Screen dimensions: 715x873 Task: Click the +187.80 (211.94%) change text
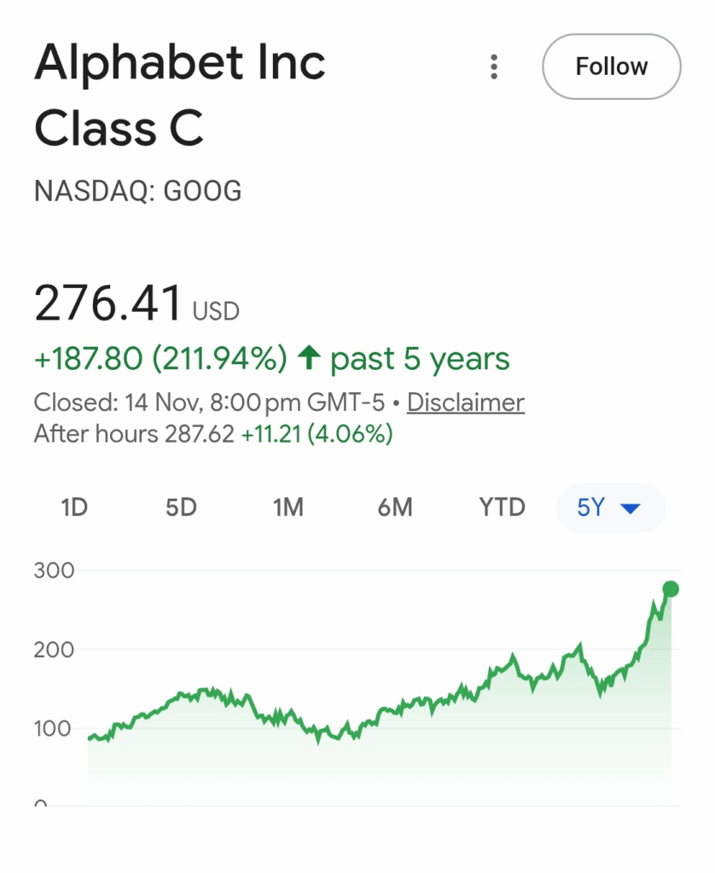coord(160,359)
